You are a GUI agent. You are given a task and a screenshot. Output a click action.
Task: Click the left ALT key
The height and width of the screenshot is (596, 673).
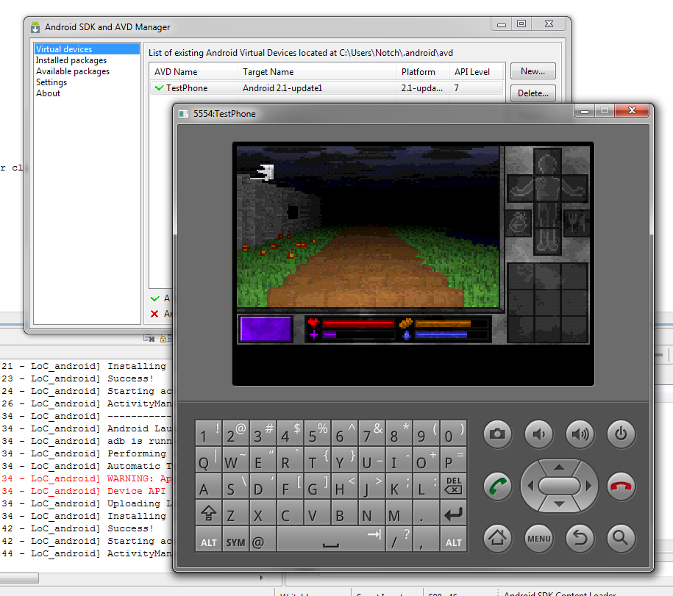(x=209, y=539)
